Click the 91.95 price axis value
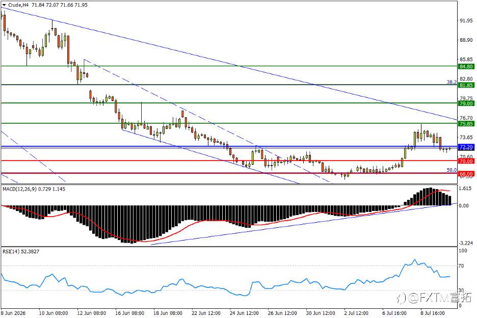This screenshot has height=318, width=477. point(466,21)
